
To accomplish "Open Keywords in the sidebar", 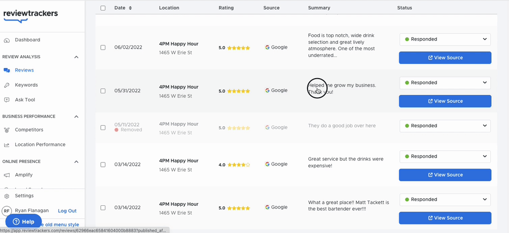I will (x=26, y=85).
